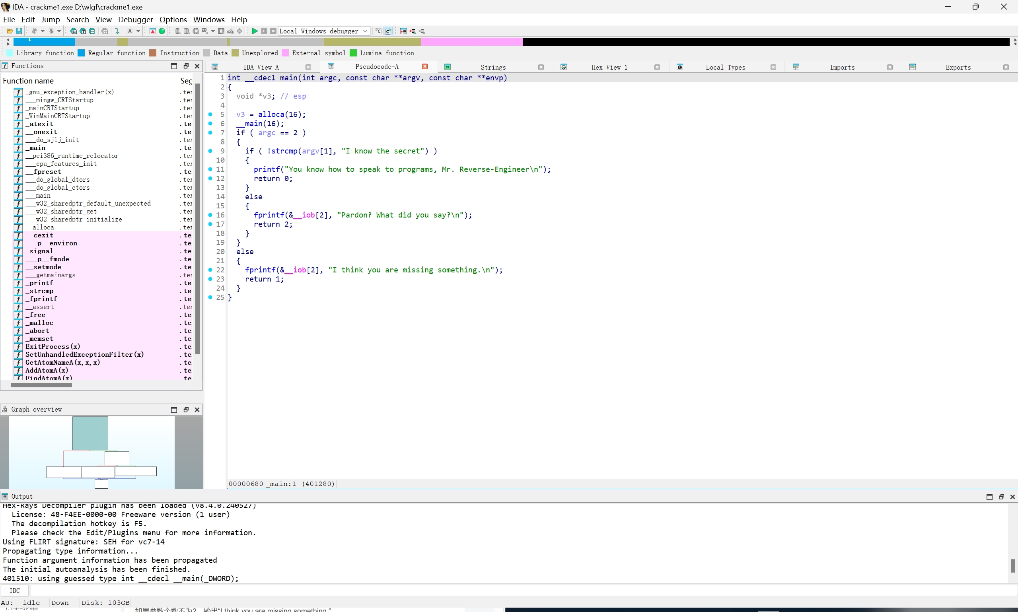This screenshot has width=1018, height=612.
Task: Click the IDC button beside command line
Action: tap(14, 591)
